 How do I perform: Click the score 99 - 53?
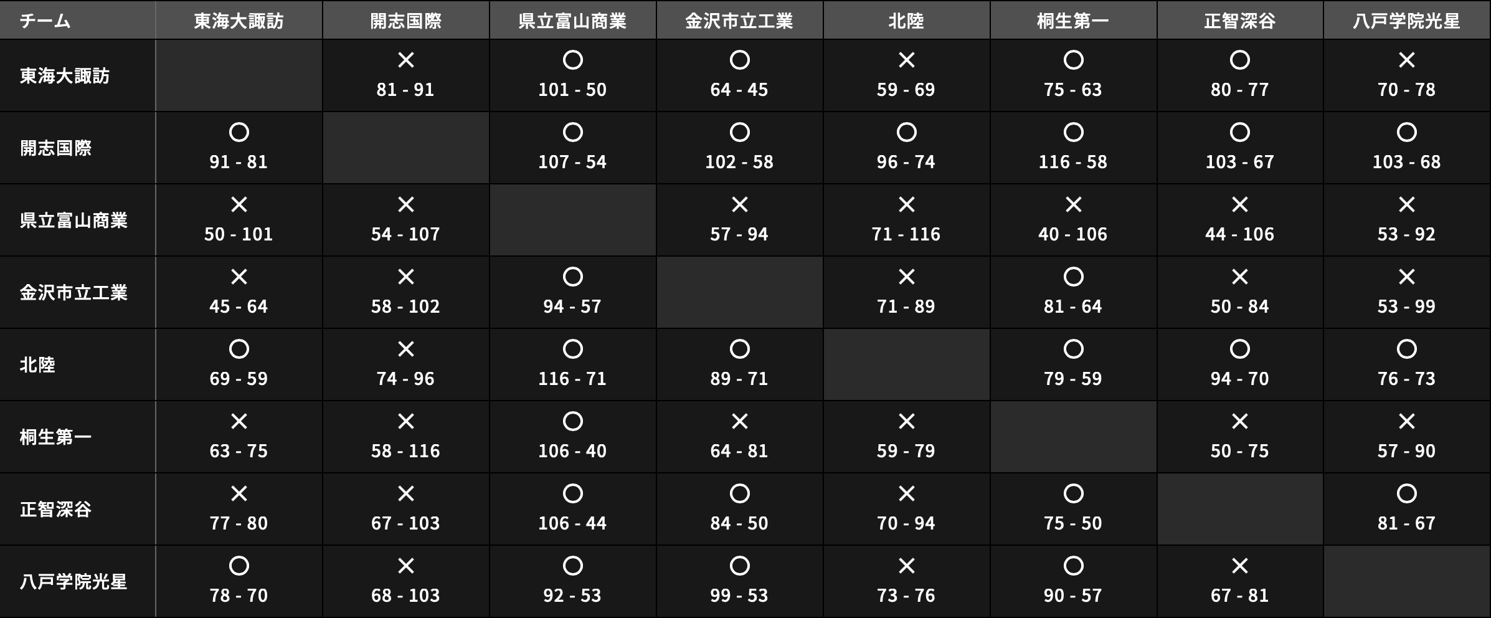739,596
